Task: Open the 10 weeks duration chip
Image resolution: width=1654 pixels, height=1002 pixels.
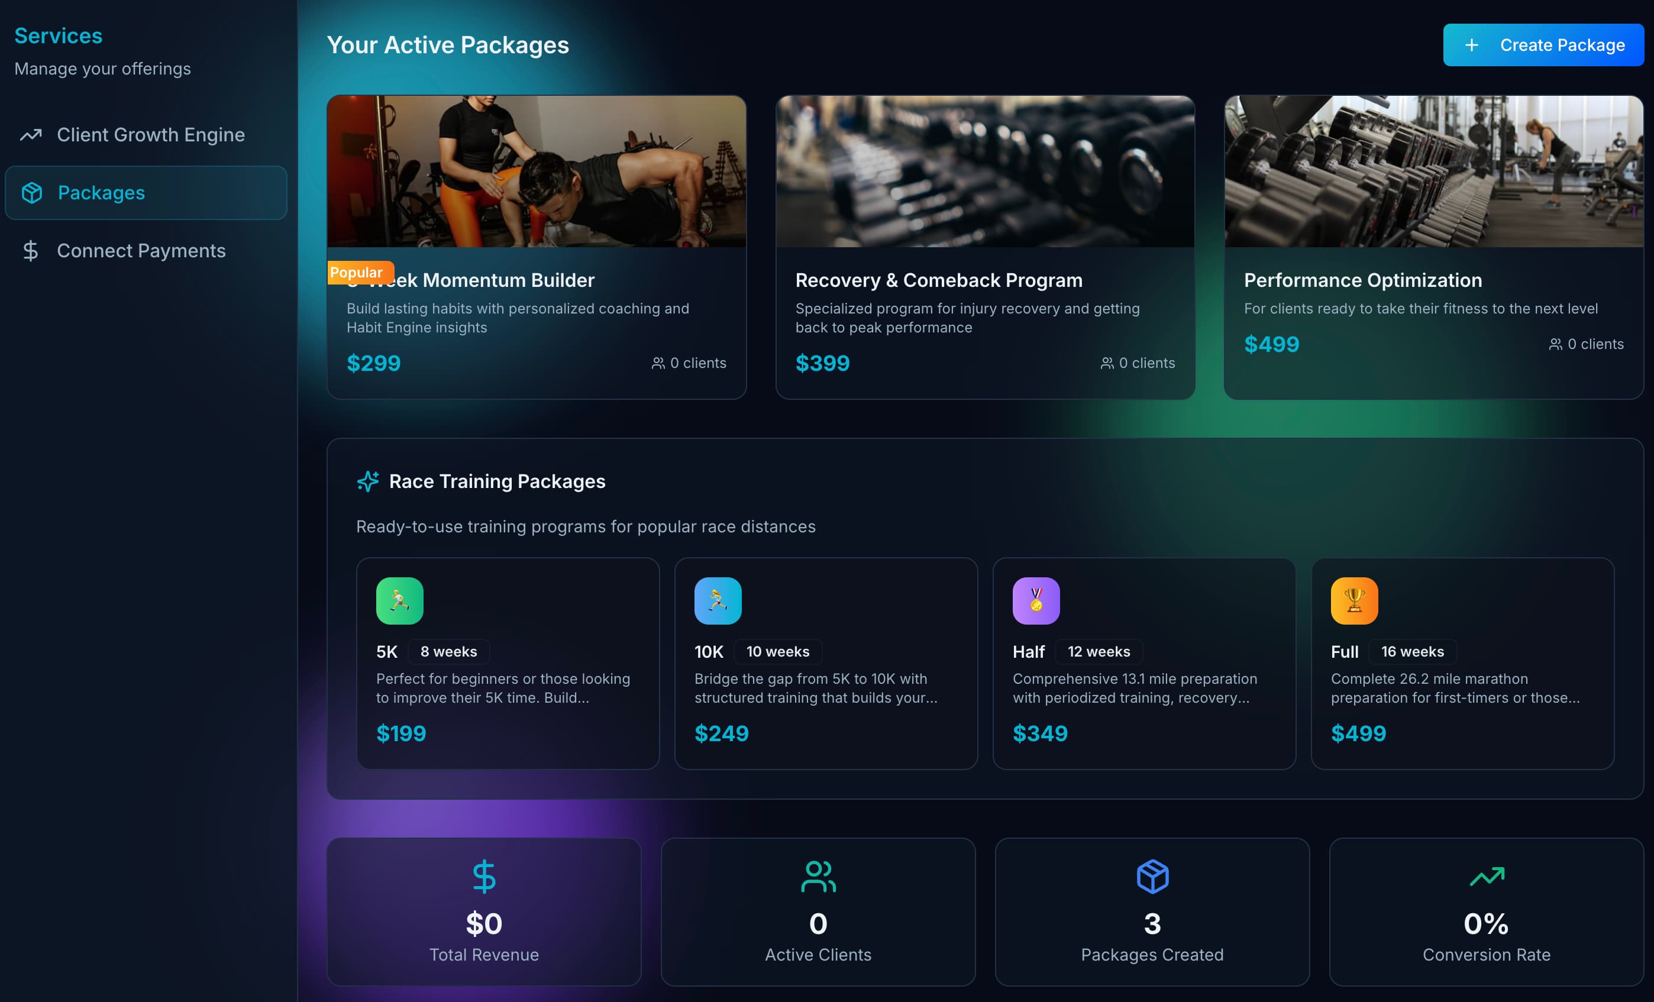Action: tap(778, 651)
